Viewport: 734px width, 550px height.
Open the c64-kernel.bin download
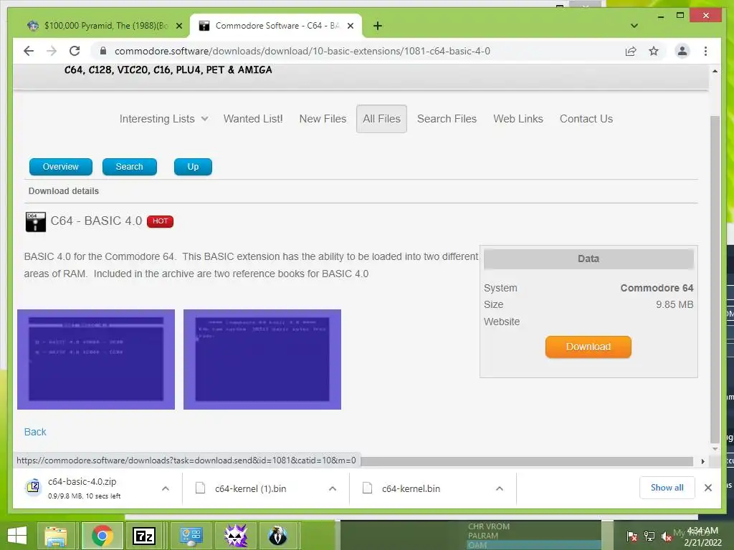tap(411, 488)
